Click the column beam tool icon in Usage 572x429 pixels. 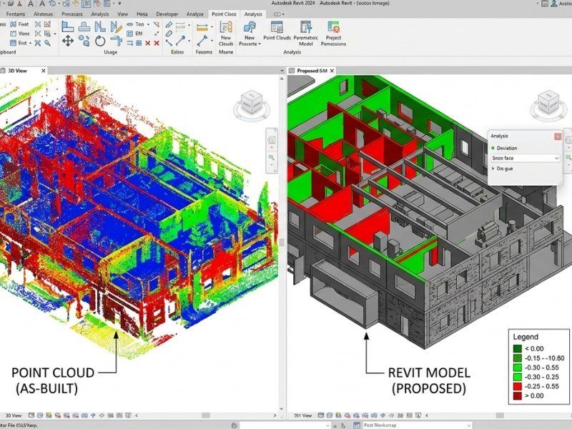84,26
